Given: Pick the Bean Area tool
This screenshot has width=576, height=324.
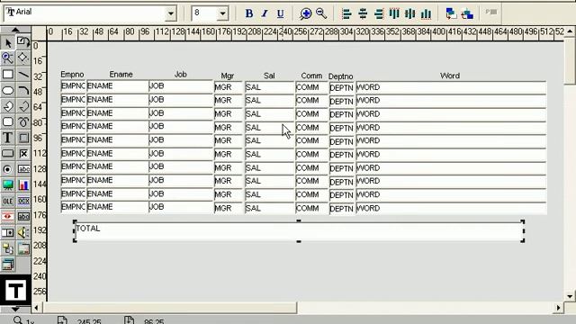Looking at the screenshot, I should pos(8,217).
